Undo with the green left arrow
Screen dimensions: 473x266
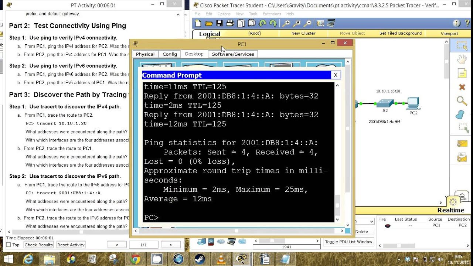click(262, 23)
